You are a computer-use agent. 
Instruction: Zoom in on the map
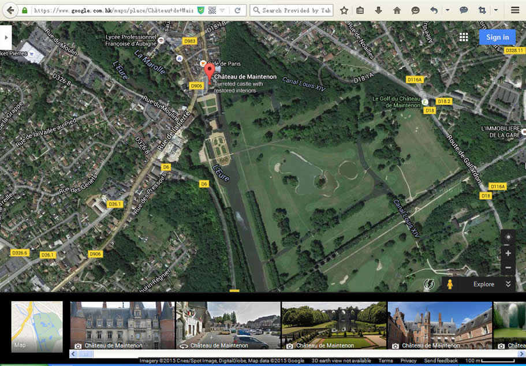click(508, 253)
